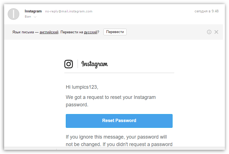Click the divider line under Instagram header
The image size is (229, 154).
click(x=119, y=73)
